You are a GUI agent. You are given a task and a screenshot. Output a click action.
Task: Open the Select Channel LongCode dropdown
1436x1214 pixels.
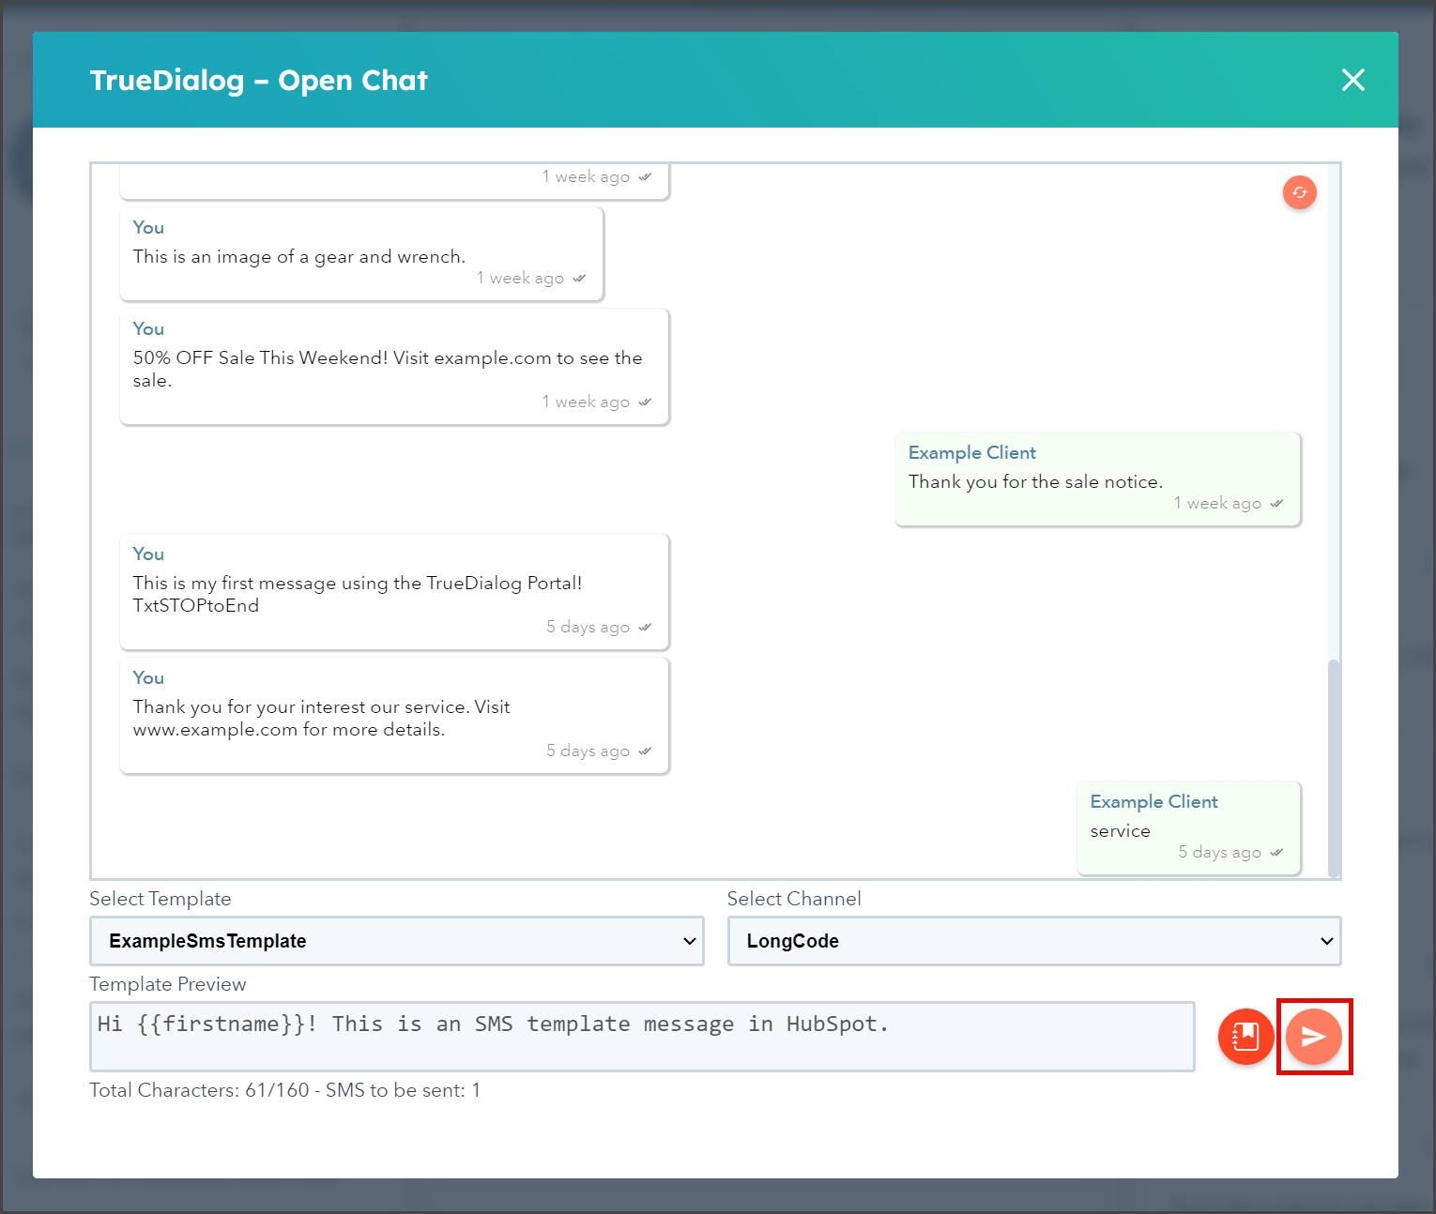click(1034, 941)
